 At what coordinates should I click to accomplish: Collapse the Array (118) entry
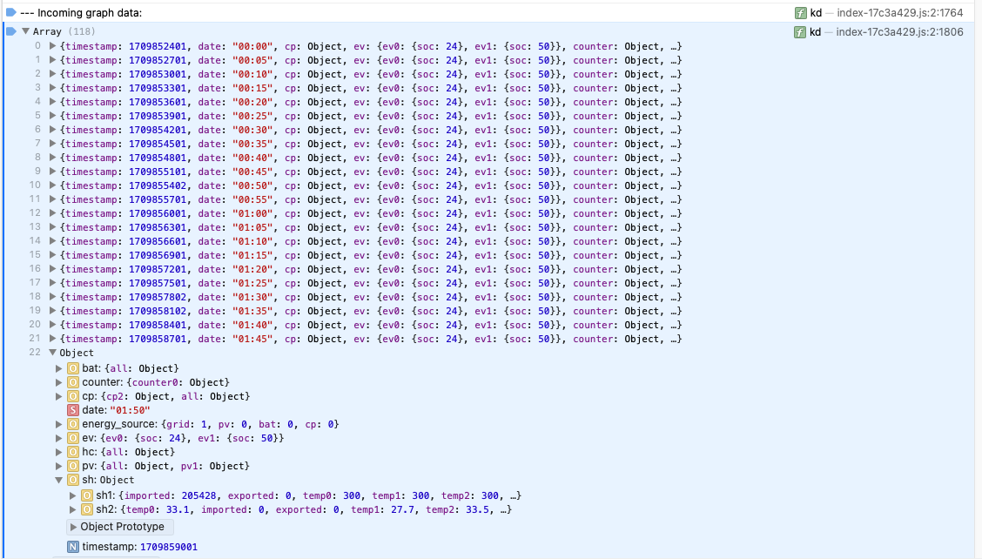tap(24, 30)
